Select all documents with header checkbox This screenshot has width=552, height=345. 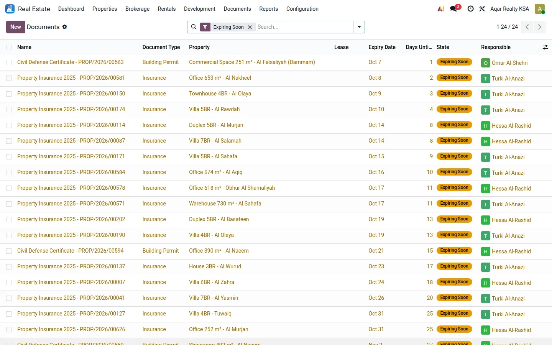pos(9,48)
